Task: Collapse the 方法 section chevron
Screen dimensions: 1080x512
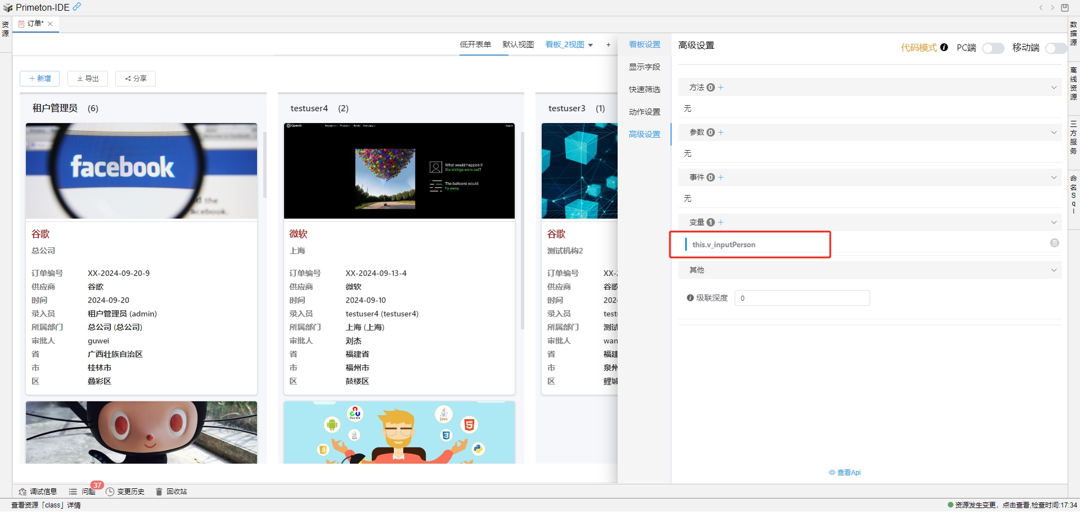Action: tap(1054, 88)
